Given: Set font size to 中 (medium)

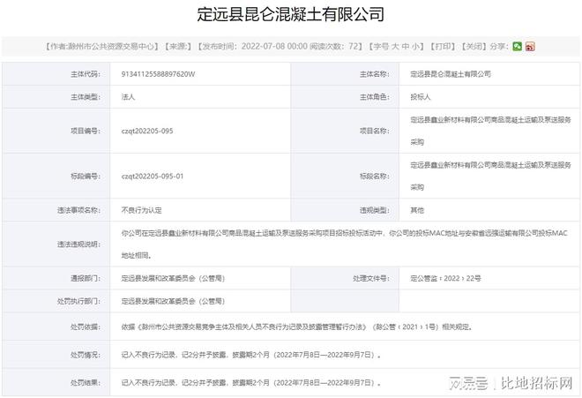Looking at the screenshot, I should [x=406, y=47].
